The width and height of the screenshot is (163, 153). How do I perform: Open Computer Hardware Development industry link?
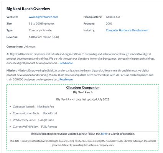coord(127,30)
